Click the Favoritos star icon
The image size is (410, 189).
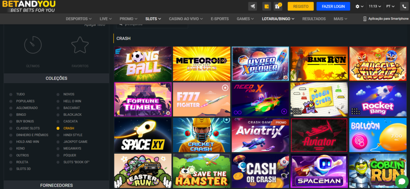[x=80, y=45]
